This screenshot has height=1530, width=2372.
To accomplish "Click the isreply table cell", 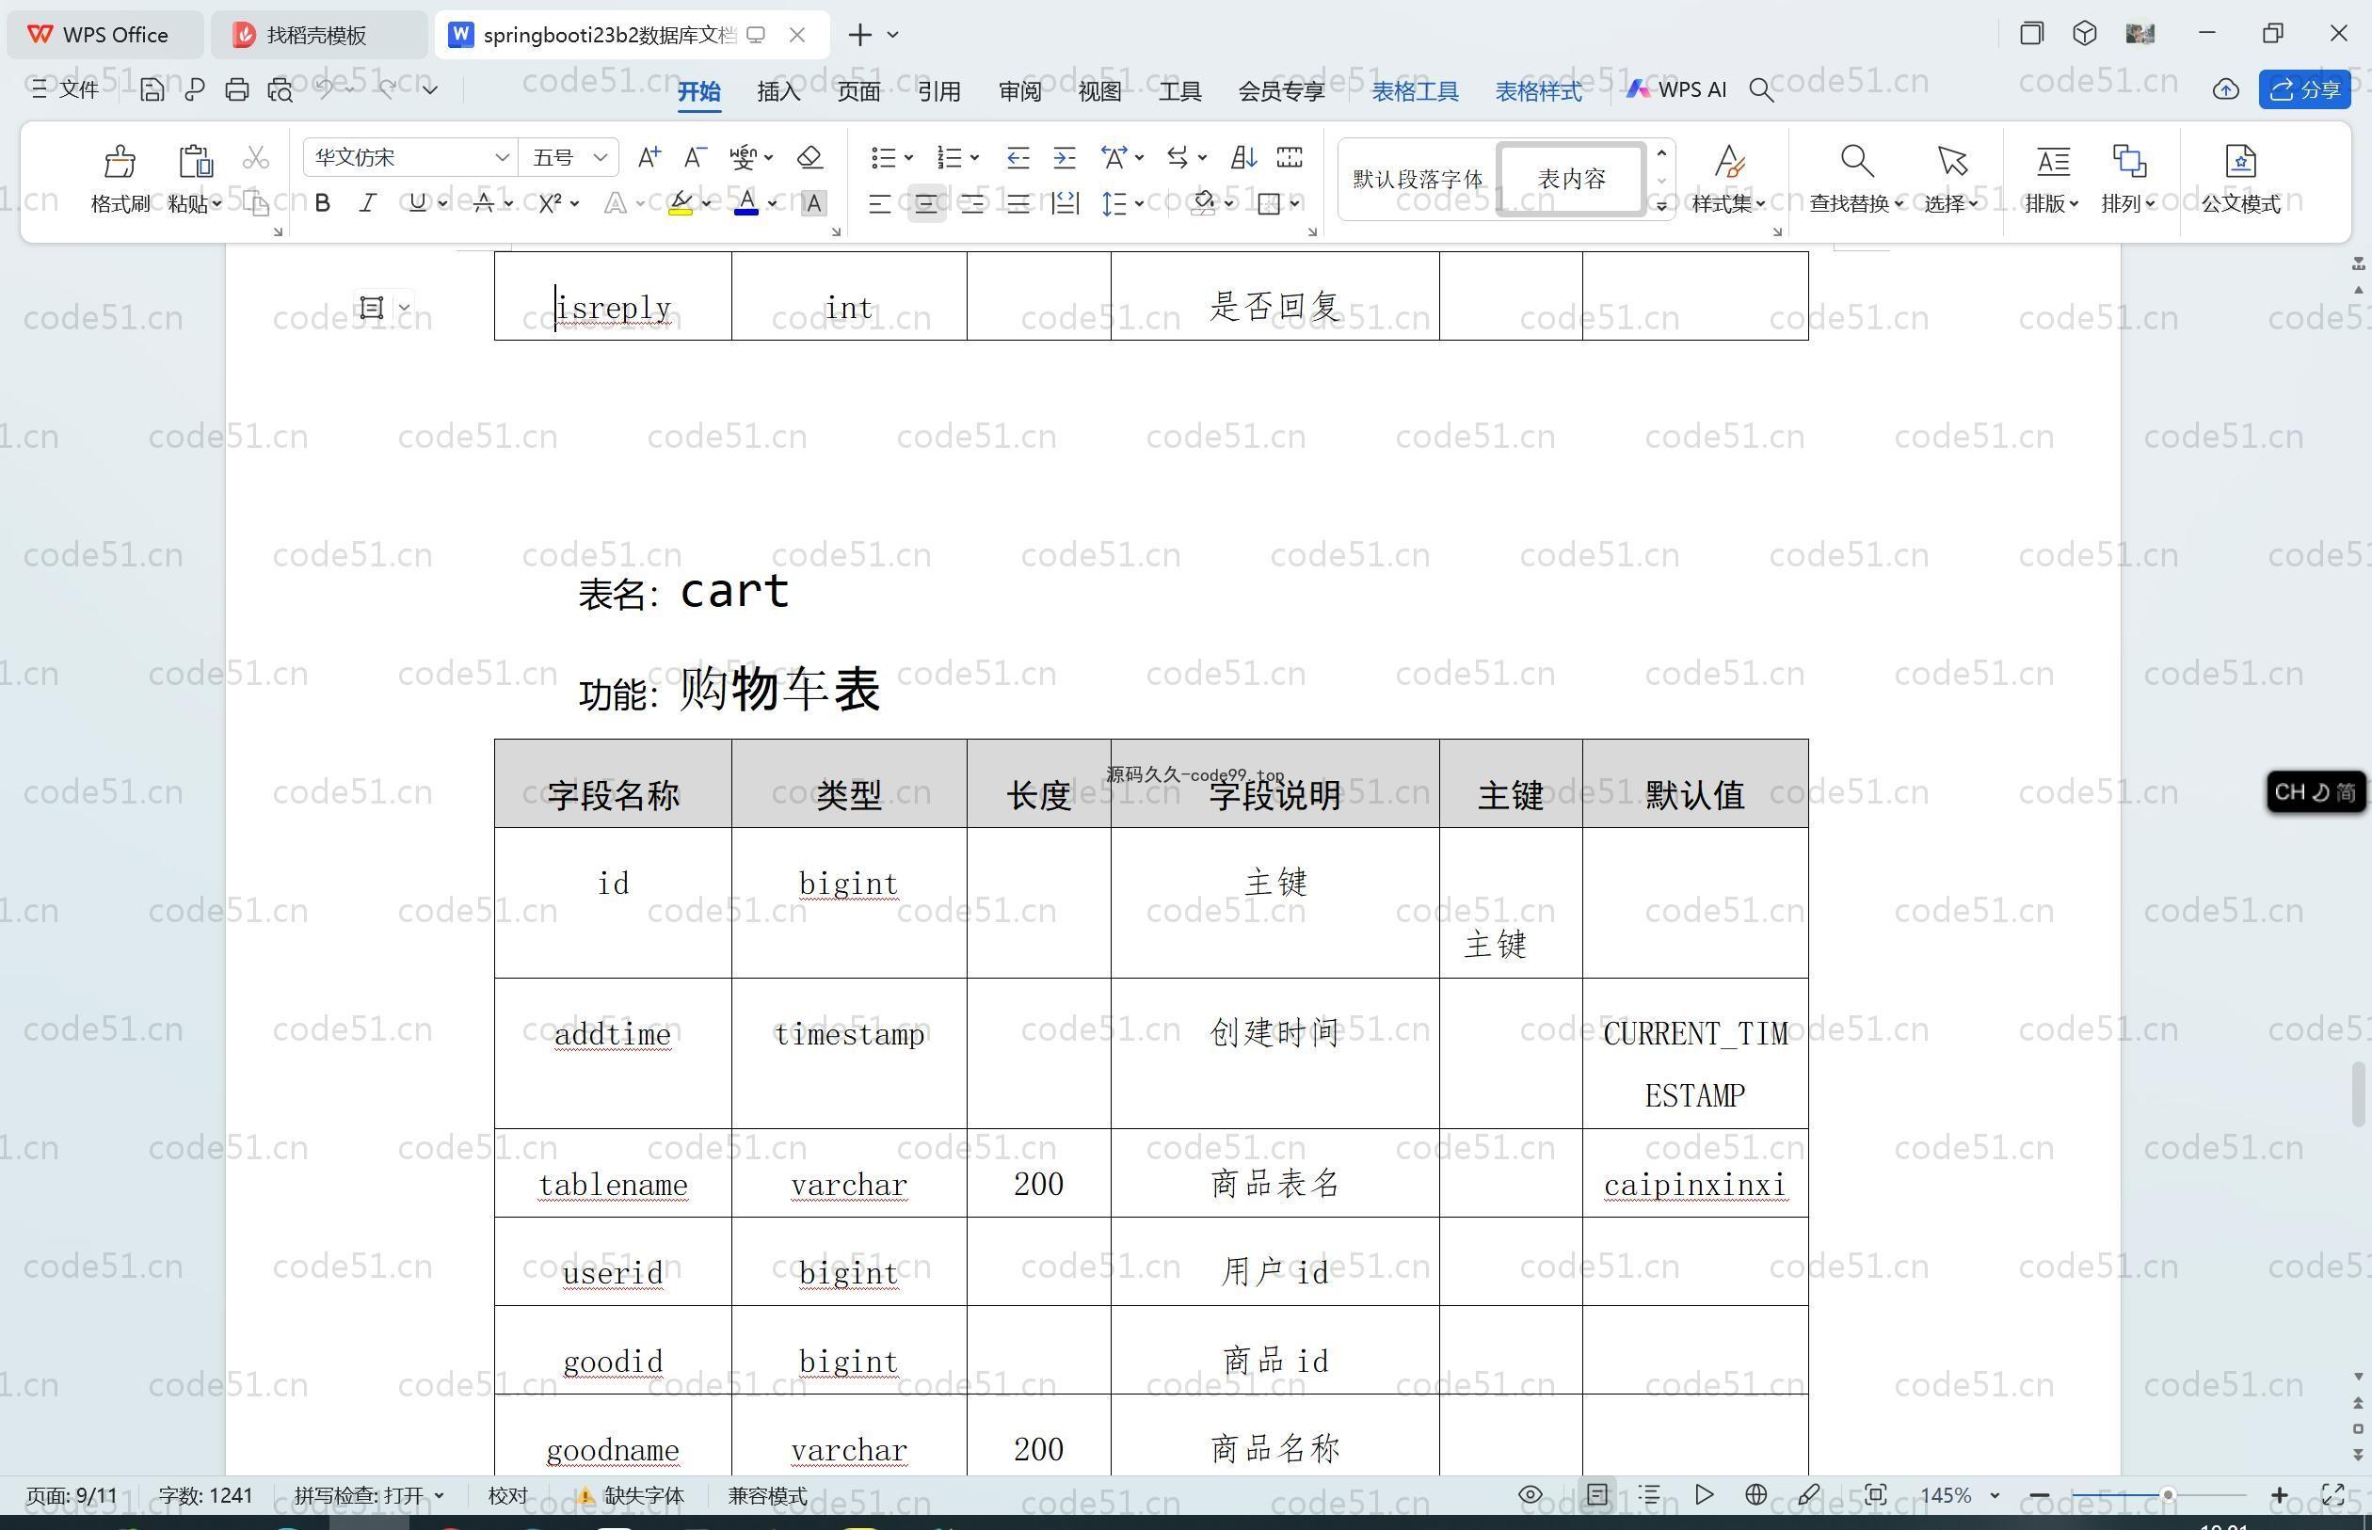I will [613, 296].
